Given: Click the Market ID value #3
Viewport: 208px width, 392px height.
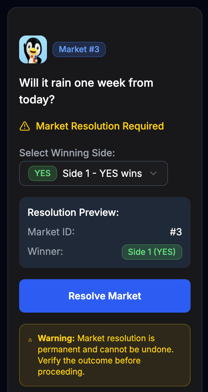Looking at the screenshot, I should [176, 232].
